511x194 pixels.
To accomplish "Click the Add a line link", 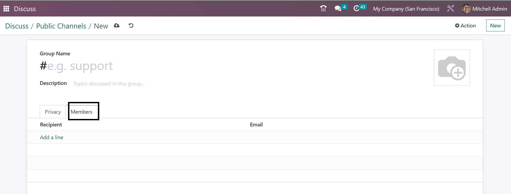I will 52,137.
